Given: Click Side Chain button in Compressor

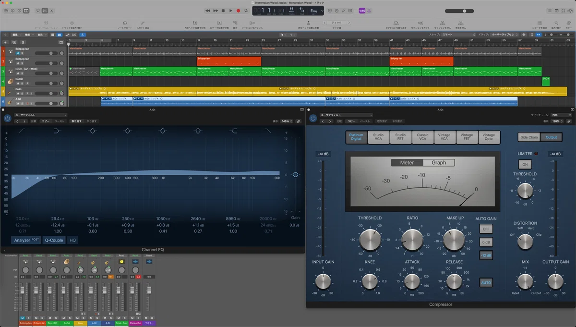Looking at the screenshot, I should point(529,137).
